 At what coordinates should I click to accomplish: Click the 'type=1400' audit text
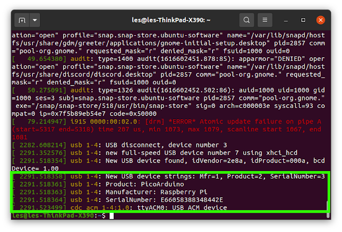[x=115, y=59]
